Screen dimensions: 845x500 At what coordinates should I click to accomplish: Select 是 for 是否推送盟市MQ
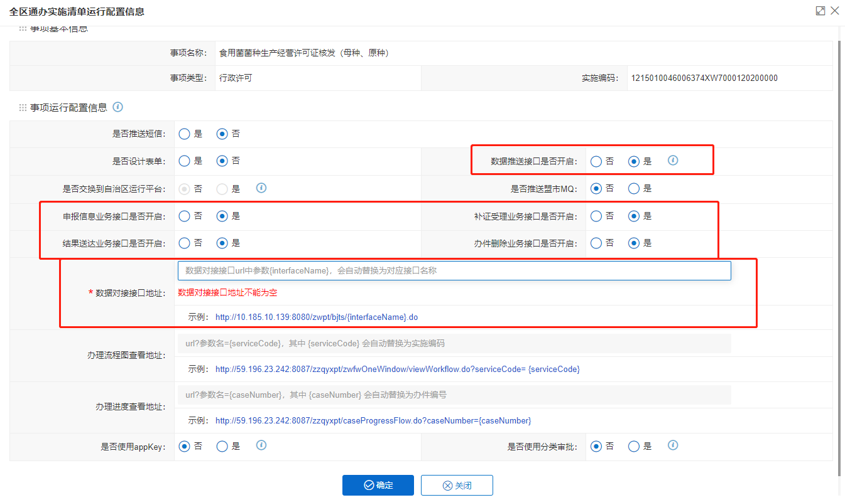tap(634, 188)
